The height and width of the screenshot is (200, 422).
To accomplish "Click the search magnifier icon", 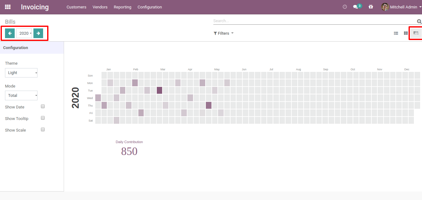I will [x=419, y=21].
